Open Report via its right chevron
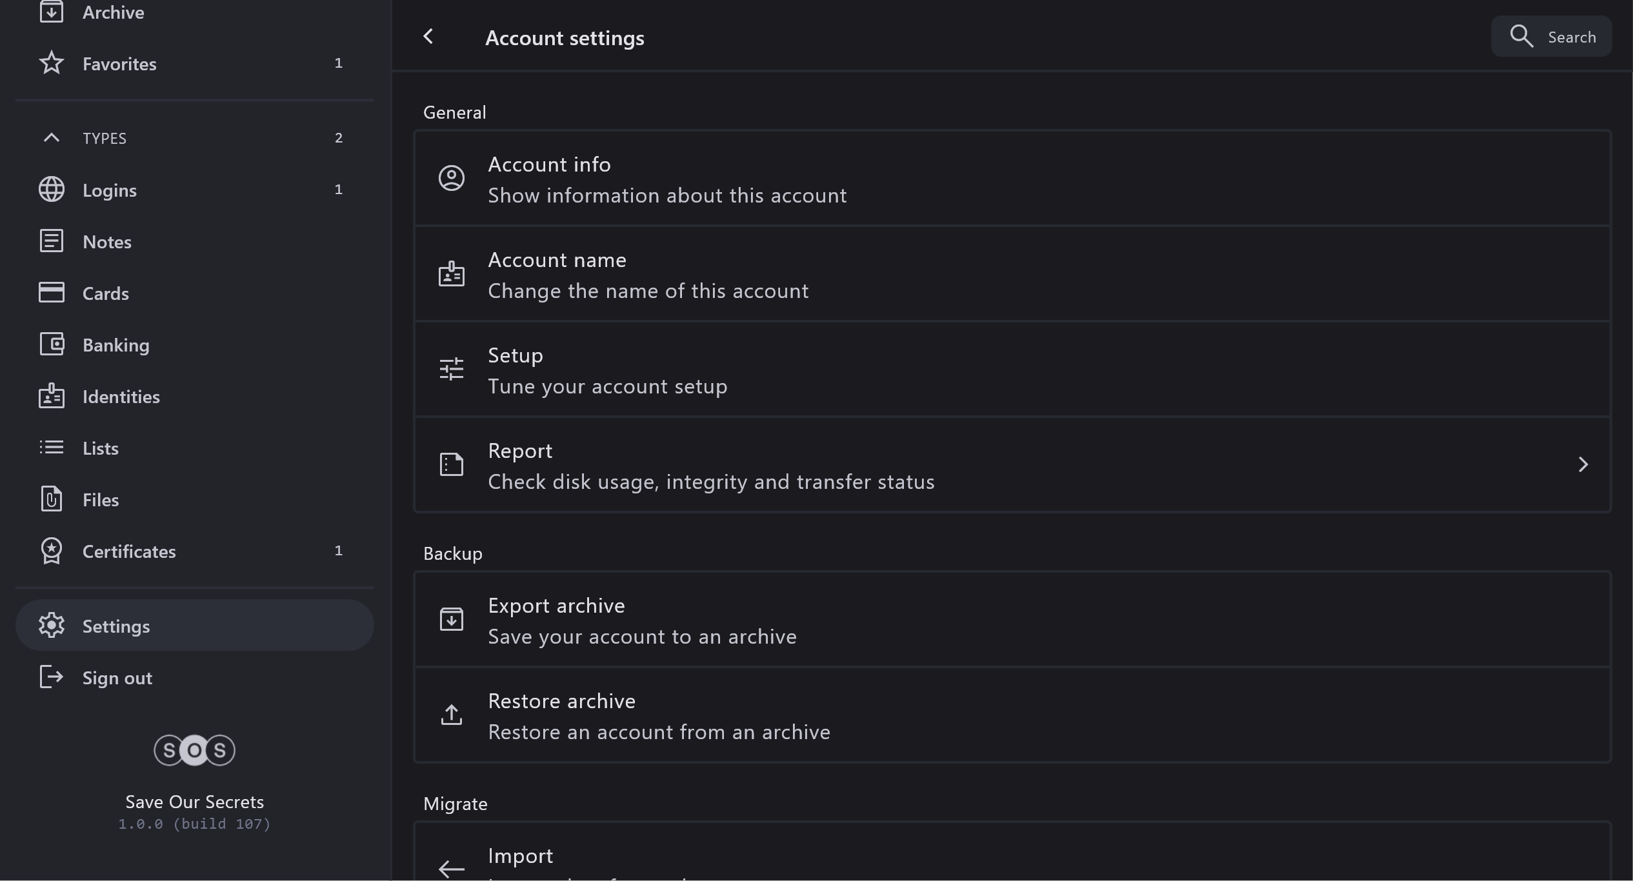Image resolution: width=1633 pixels, height=881 pixels. click(x=1583, y=465)
